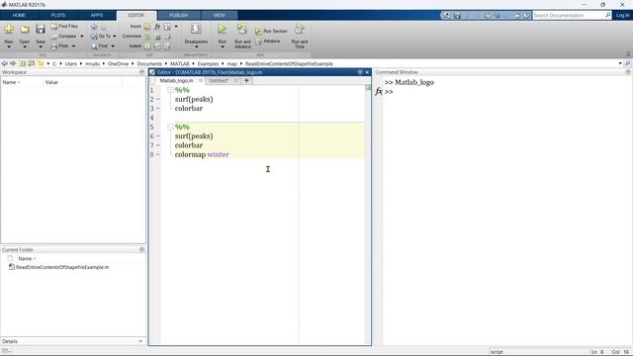Expand the Go To dropdown arrow
Viewport: 633px width, 356px height.
tap(115, 37)
